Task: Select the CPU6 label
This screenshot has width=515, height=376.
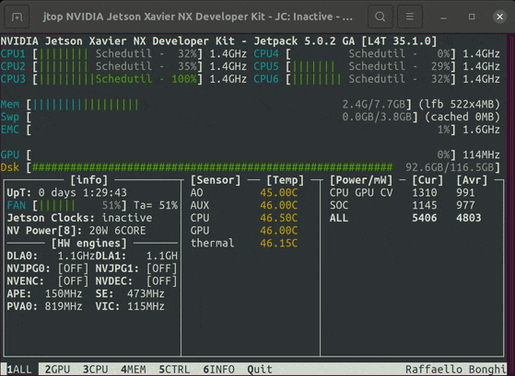Action: coord(266,79)
